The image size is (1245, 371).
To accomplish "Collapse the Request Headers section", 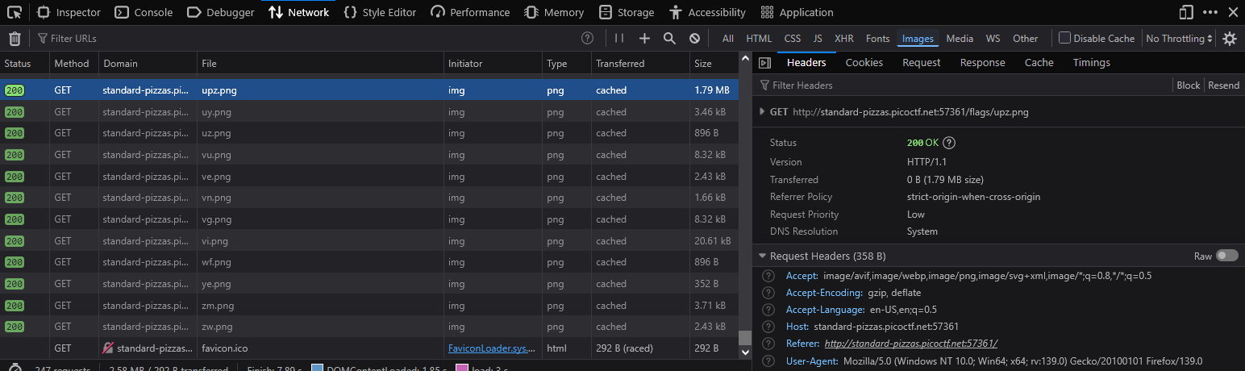I will click(x=762, y=256).
